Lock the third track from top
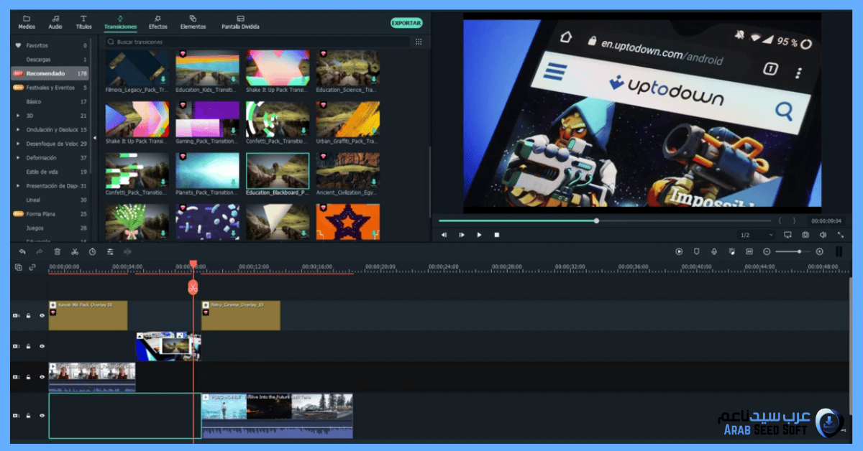Image resolution: width=863 pixels, height=451 pixels. [29, 377]
